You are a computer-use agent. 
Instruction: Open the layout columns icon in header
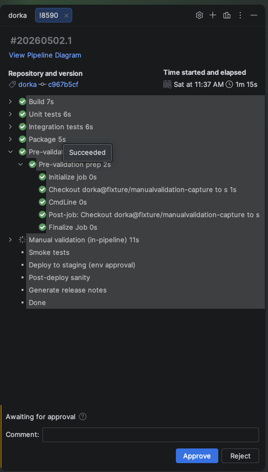tap(227, 15)
